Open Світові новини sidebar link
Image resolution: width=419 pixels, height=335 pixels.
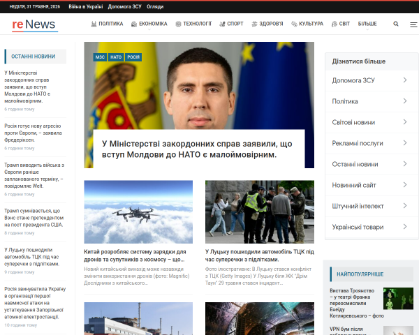[353, 122]
